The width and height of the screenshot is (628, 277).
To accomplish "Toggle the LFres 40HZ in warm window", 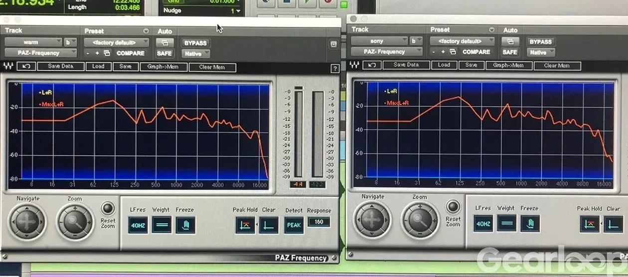I will pos(138,225).
